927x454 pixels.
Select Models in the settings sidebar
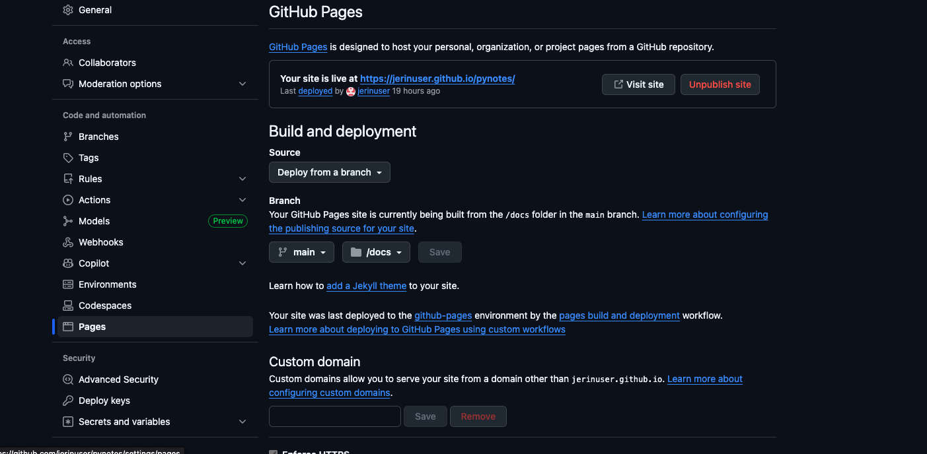tap(94, 221)
